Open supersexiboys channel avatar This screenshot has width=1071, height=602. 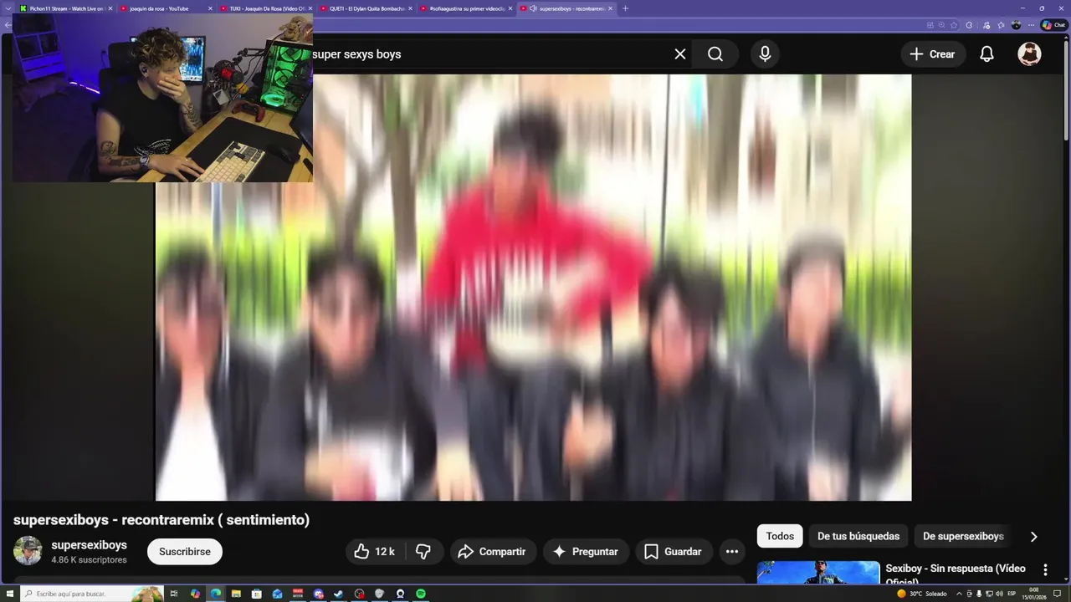click(28, 551)
